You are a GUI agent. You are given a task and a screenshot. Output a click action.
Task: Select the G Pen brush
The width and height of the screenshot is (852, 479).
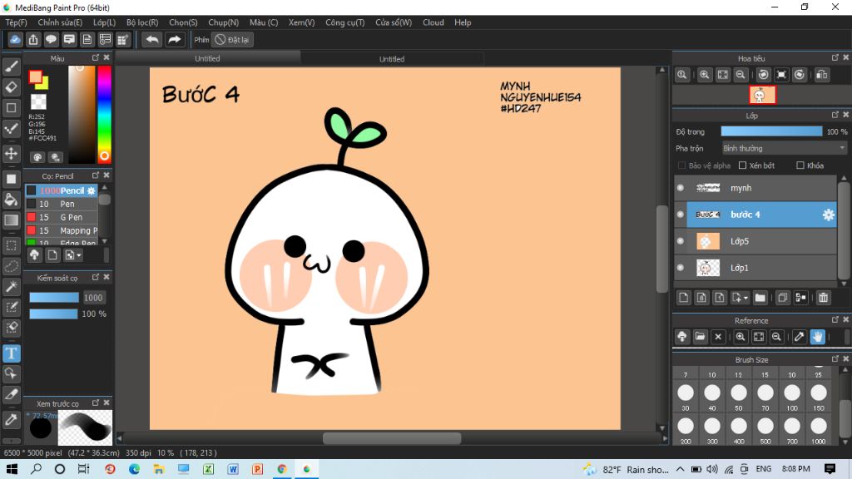tap(62, 217)
